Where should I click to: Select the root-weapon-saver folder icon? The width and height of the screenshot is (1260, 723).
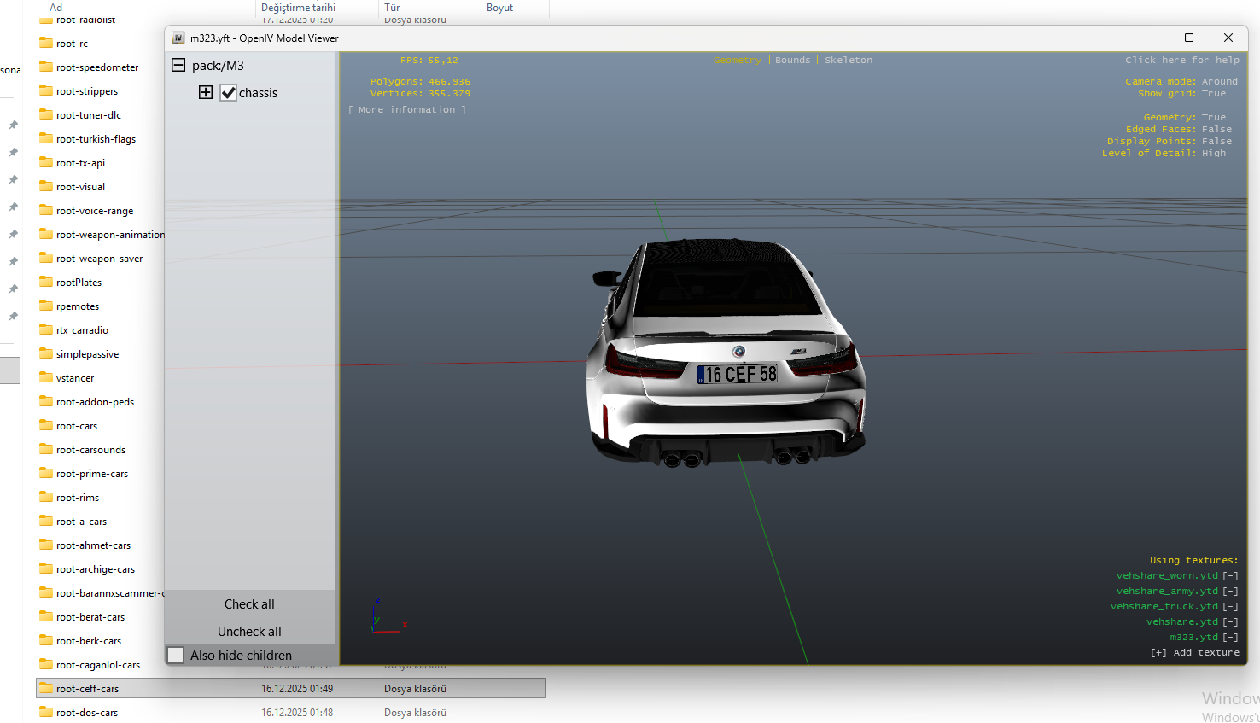46,258
